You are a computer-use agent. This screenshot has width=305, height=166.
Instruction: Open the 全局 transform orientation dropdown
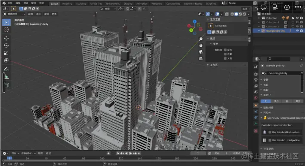[108, 9]
